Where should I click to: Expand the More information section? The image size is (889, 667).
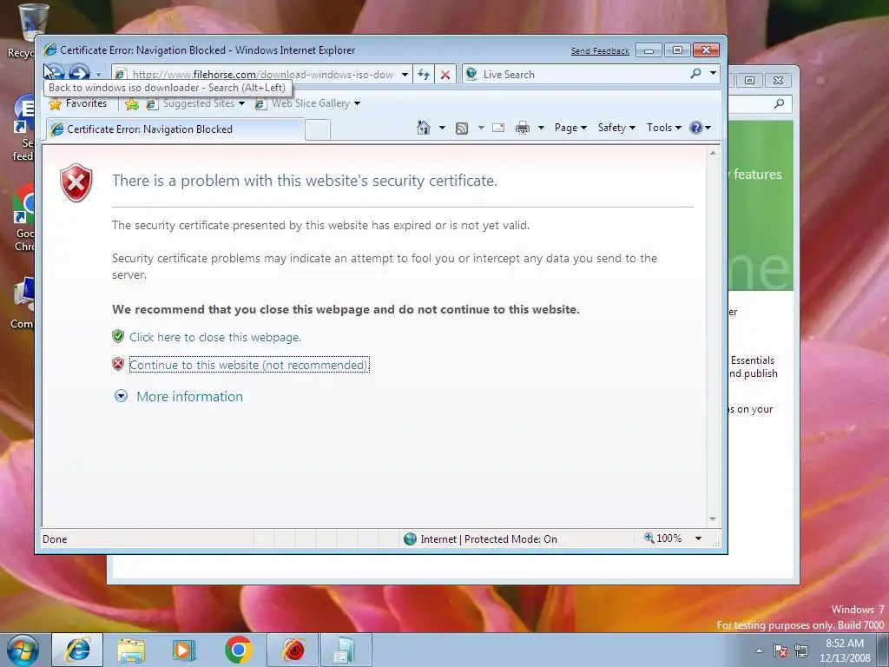click(x=121, y=396)
